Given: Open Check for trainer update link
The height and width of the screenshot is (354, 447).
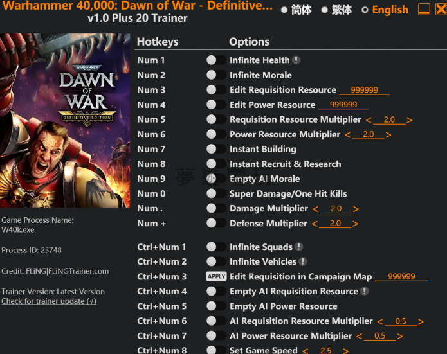Looking at the screenshot, I should tap(49, 301).
